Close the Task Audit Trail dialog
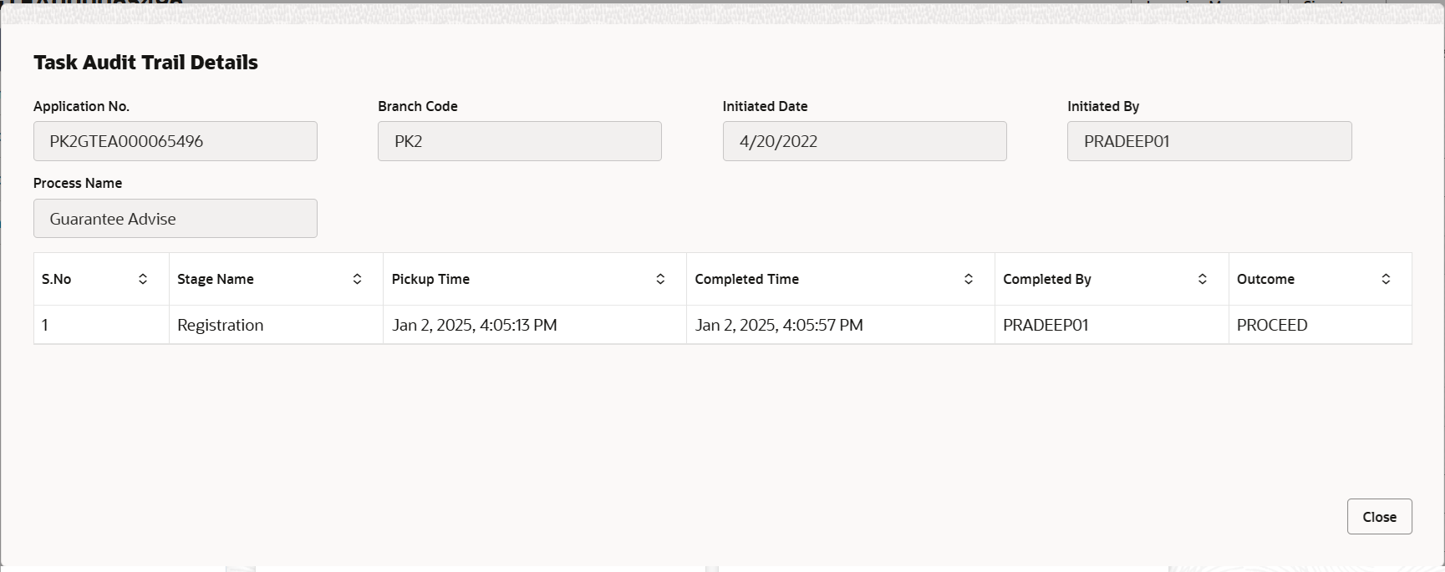1445x572 pixels. click(x=1379, y=517)
